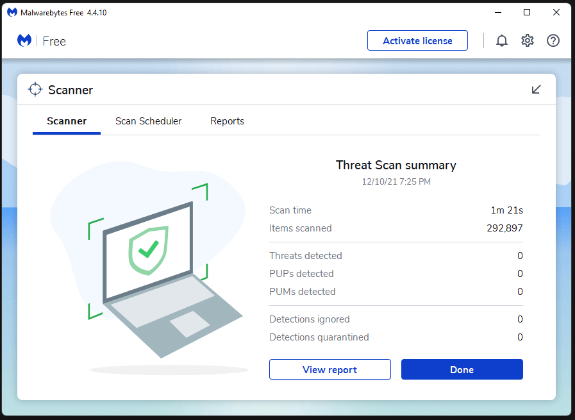
Task: Click the Scanner crosshair icon
Action: click(x=35, y=89)
